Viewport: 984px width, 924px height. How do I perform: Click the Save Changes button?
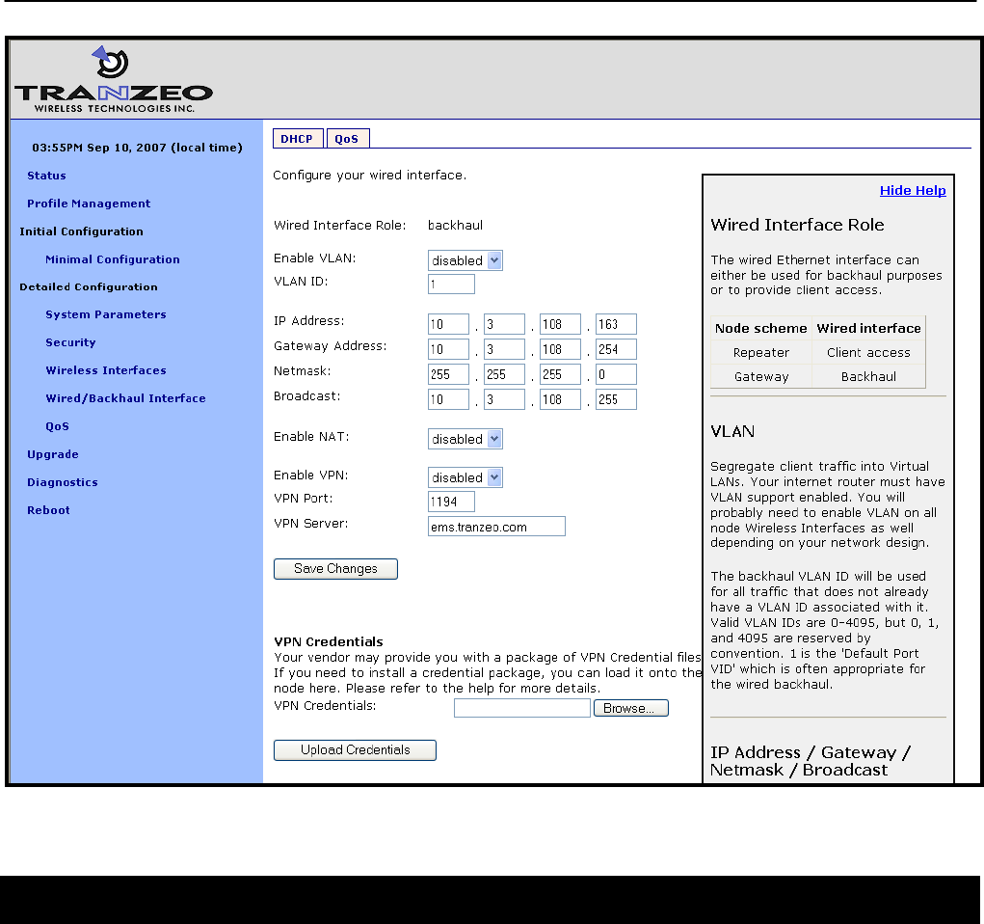click(335, 569)
